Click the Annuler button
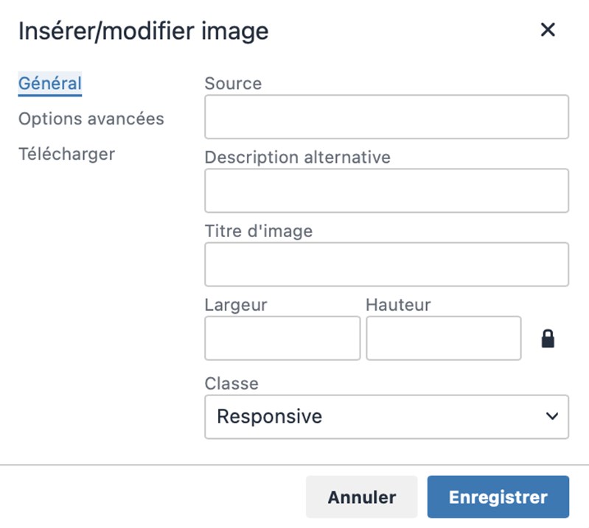The image size is (589, 528). coord(362,497)
